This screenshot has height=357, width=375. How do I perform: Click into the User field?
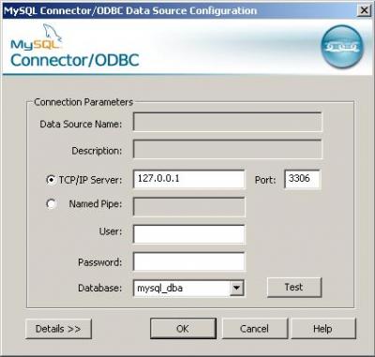[x=189, y=234]
